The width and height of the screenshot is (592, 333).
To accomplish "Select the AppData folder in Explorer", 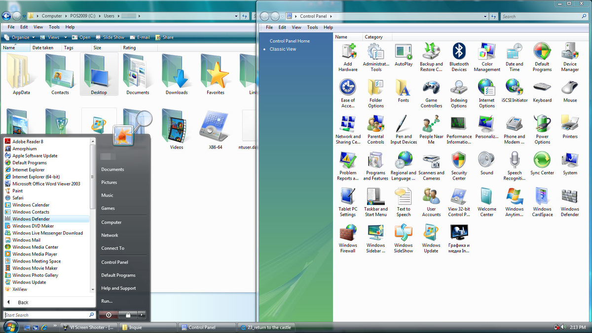I will (21, 74).
